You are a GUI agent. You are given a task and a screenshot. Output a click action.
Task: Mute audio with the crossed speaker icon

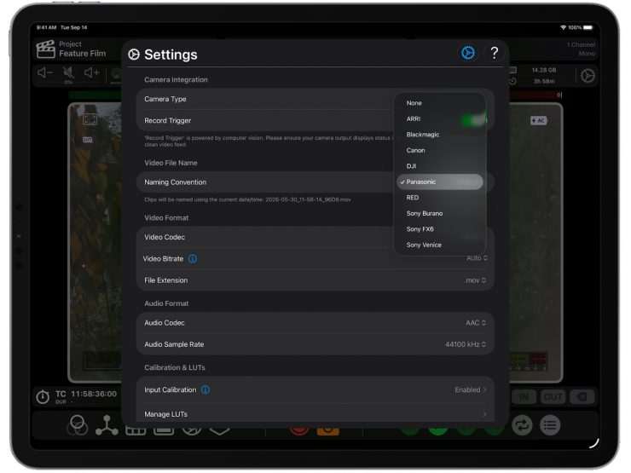tap(68, 72)
